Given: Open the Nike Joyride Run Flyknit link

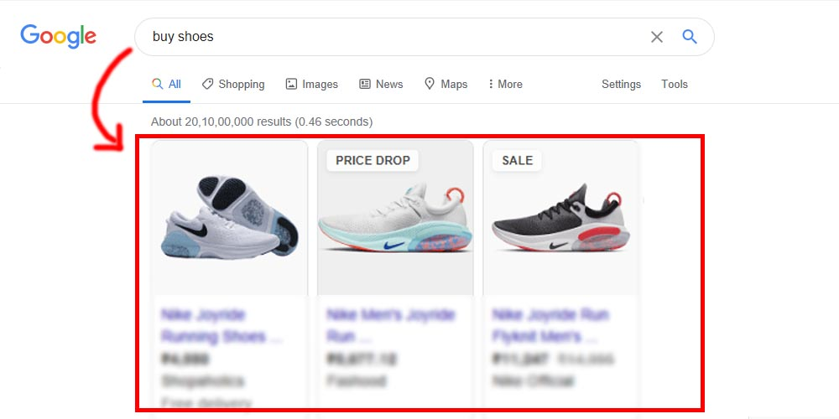Looking at the screenshot, I should [x=550, y=325].
